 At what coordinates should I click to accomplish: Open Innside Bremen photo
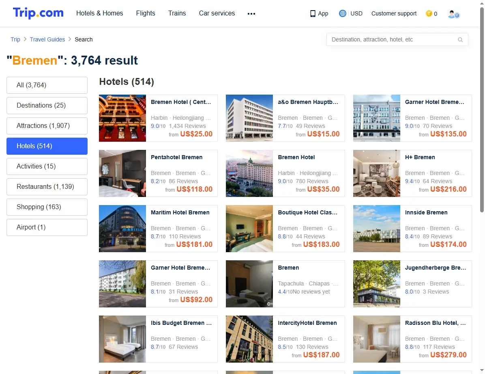(376, 228)
